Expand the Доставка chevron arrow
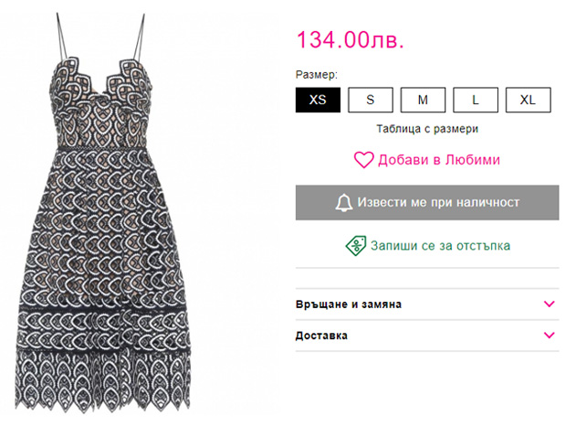Viewport: 576px width, 427px height. 549,336
